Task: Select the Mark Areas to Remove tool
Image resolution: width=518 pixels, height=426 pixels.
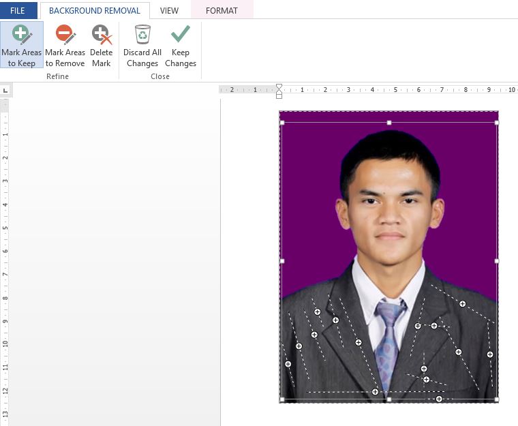Action: pos(65,45)
